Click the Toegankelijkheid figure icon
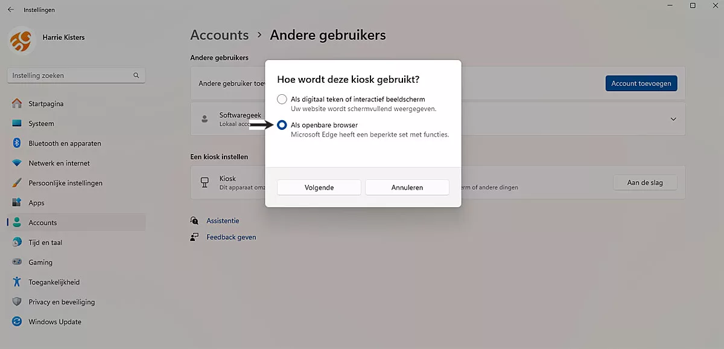This screenshot has width=724, height=349. point(17,282)
